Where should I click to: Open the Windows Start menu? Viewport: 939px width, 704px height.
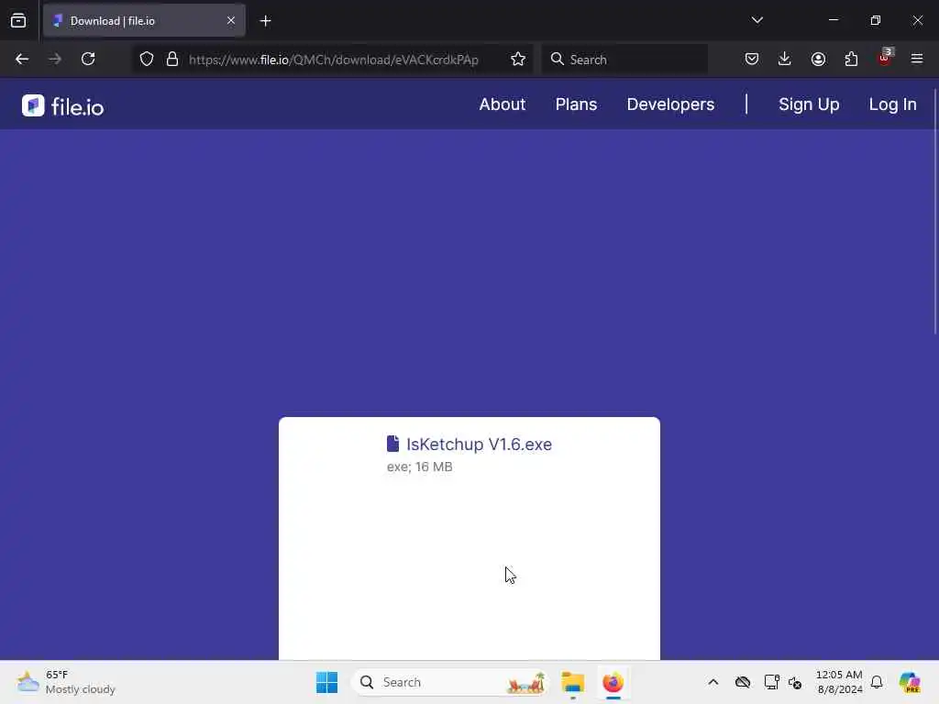(x=327, y=682)
